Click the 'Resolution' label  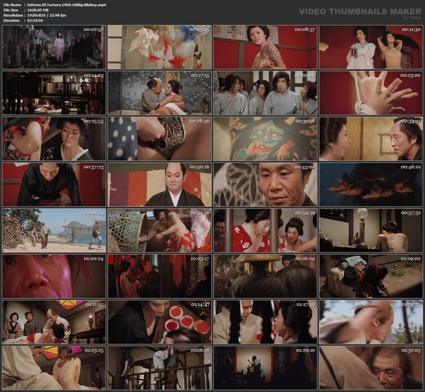(13, 15)
